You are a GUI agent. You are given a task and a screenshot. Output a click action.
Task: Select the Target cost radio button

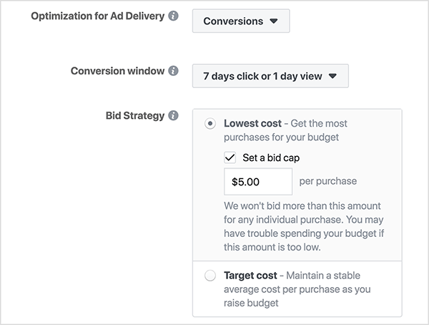(x=210, y=276)
